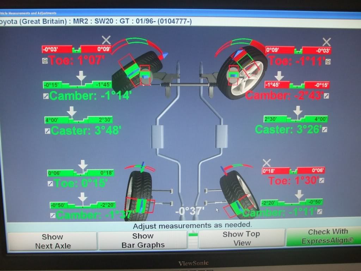
Task: Click the adjust icon beside Caster: 3°48'
Action: tap(48, 131)
